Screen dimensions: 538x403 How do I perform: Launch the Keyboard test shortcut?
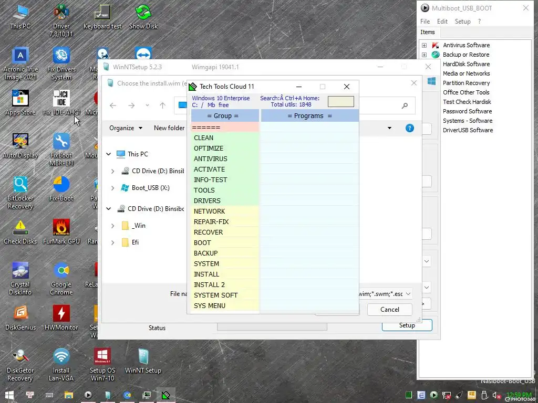pyautogui.click(x=102, y=16)
